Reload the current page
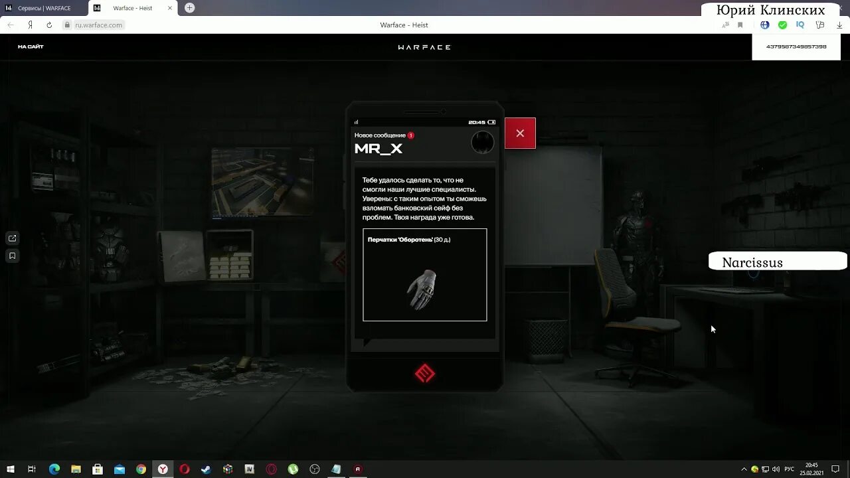This screenshot has height=478, width=850. tap(49, 25)
